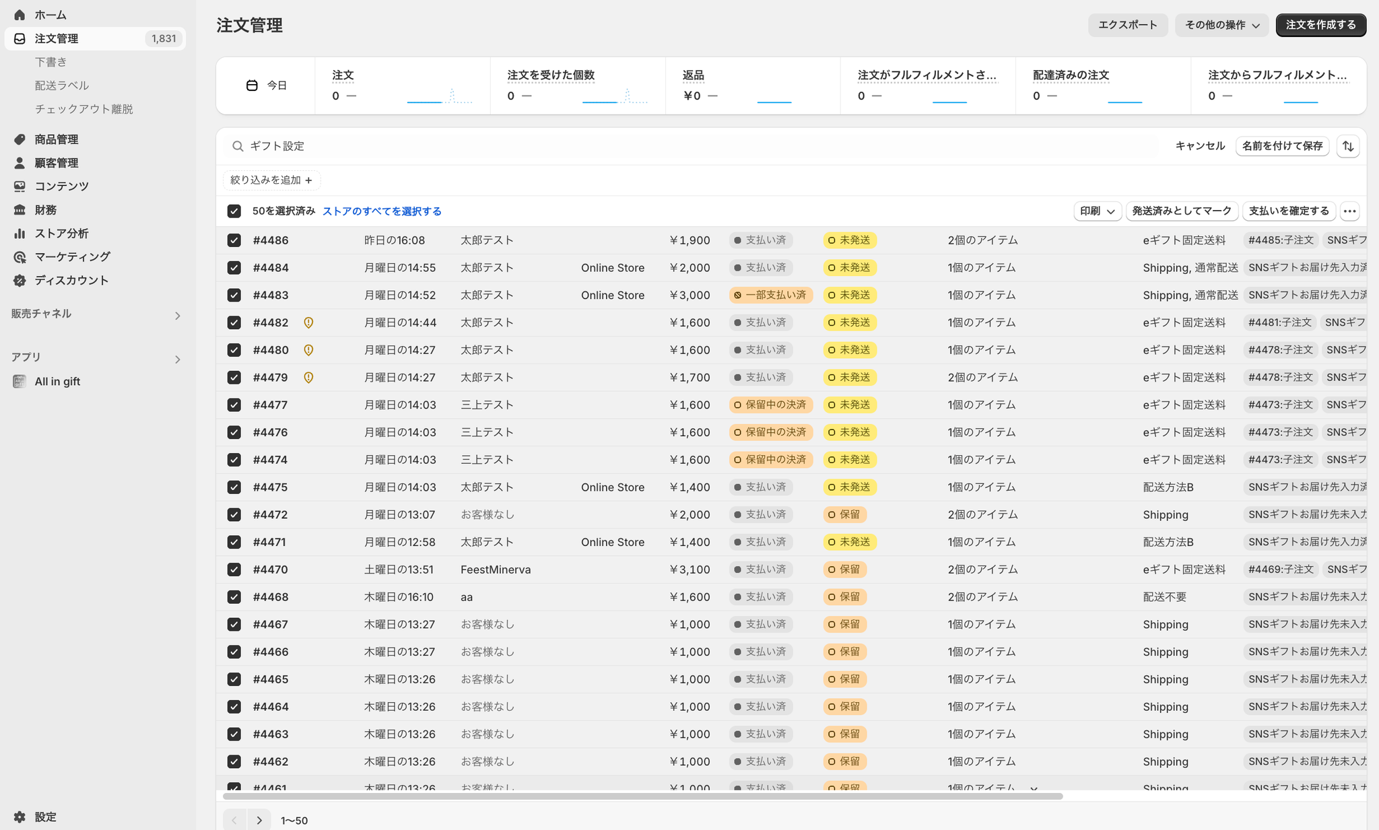This screenshot has height=830, width=1379.
Task: Open 下書き in the orders submenu
Action: pyautogui.click(x=51, y=62)
